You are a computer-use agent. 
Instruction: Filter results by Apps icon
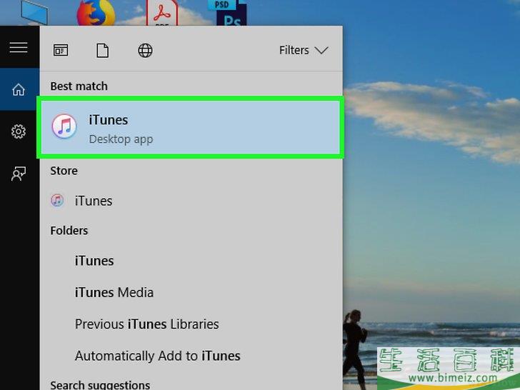click(x=61, y=51)
